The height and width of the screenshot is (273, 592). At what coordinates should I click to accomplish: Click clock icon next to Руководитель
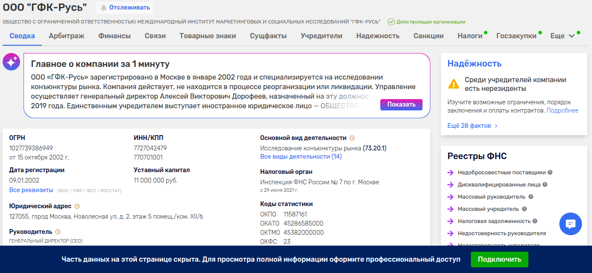(x=58, y=232)
